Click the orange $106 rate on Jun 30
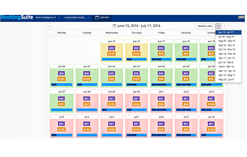Screen dimensions: 247x157 coord(136,104)
